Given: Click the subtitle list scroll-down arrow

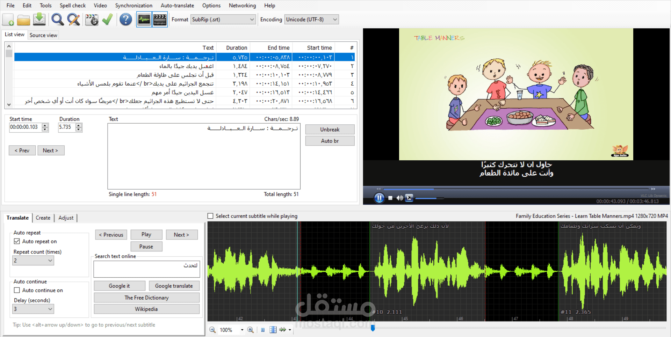Looking at the screenshot, I should pyautogui.click(x=9, y=104).
